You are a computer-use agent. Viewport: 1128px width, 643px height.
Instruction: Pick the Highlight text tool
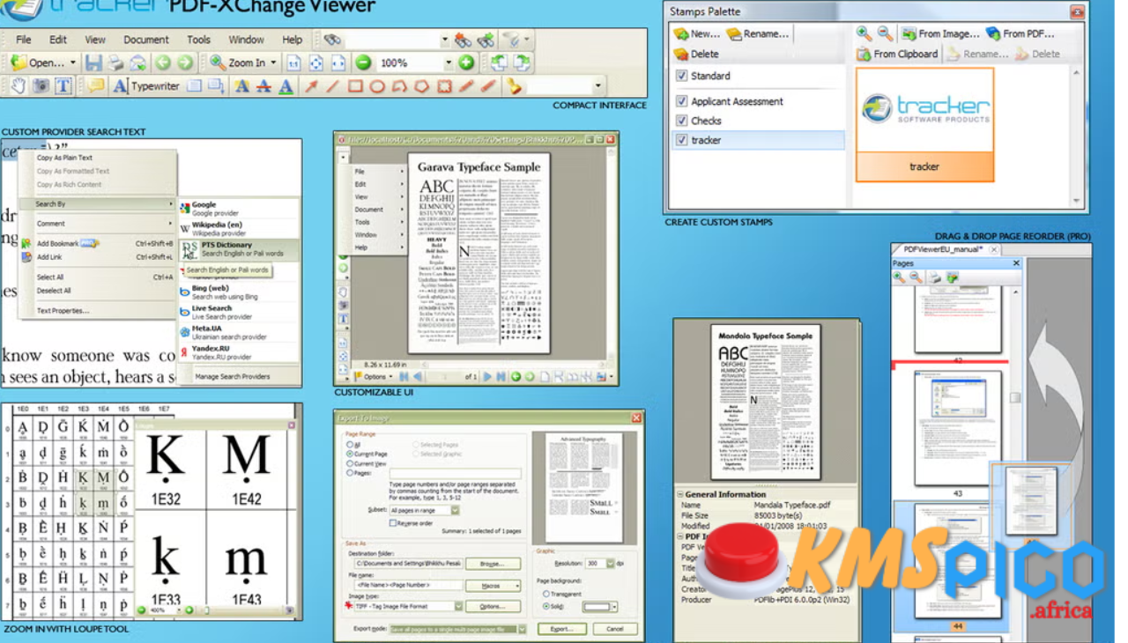pos(241,86)
